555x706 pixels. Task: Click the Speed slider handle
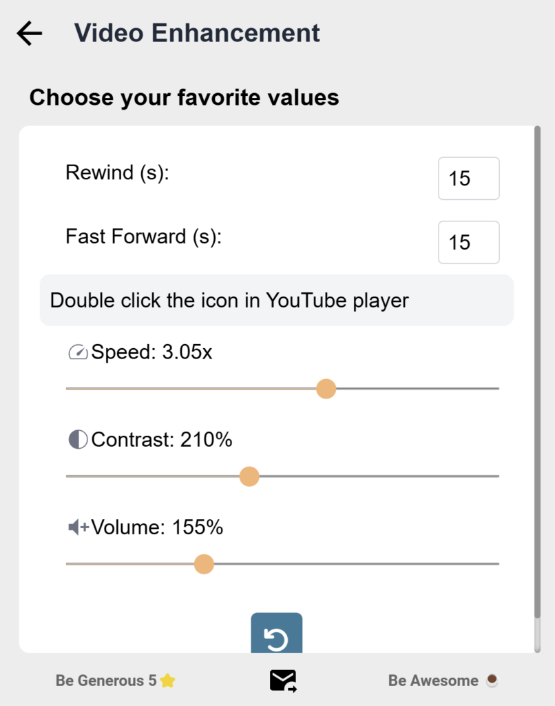[x=326, y=389]
